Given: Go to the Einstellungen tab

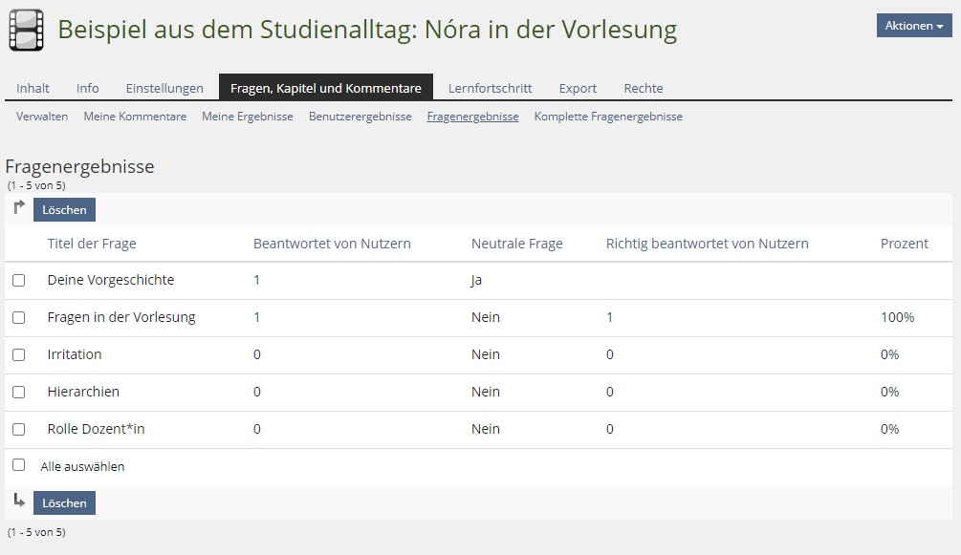Looking at the screenshot, I should pos(164,88).
